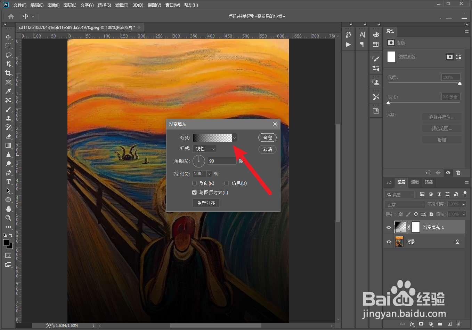Create a new layer with plus icon
Screen dimensions: 472x330
click(x=449, y=324)
